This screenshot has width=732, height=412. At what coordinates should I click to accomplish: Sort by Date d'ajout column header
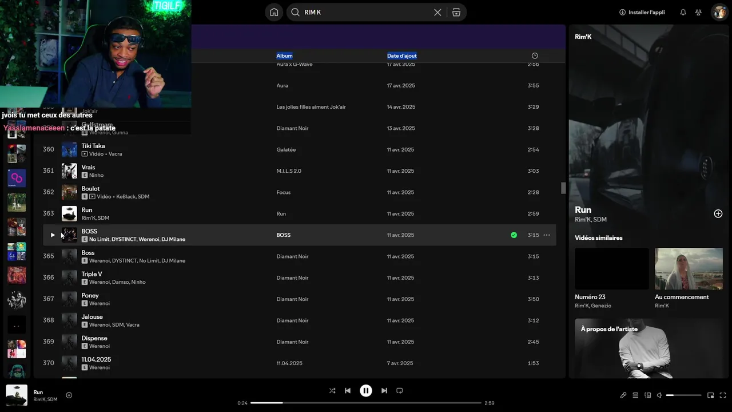[x=401, y=56]
